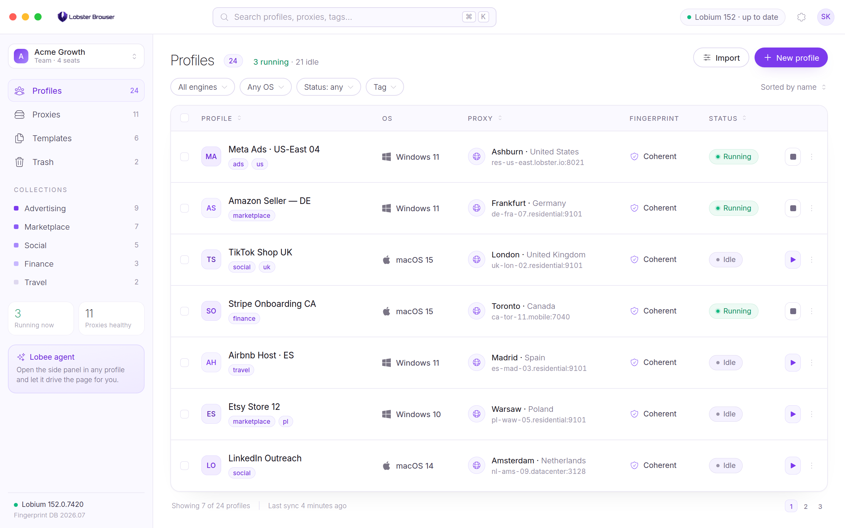The height and width of the screenshot is (528, 845).
Task: Start the LinkedIn Outreach profile
Action: tap(793, 466)
